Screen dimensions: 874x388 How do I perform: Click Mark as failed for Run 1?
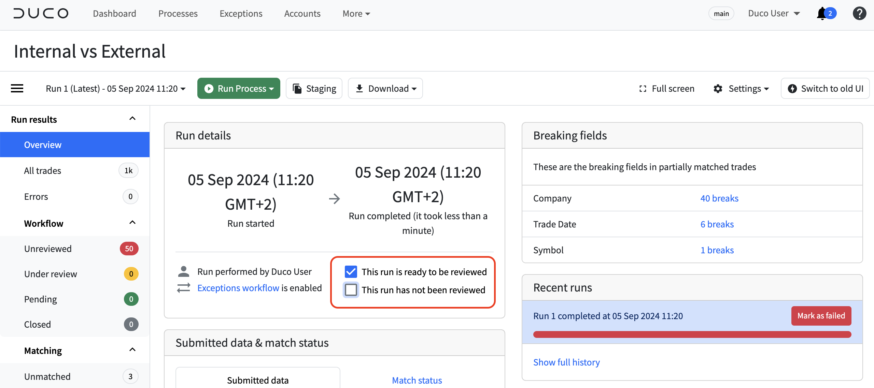coord(821,316)
